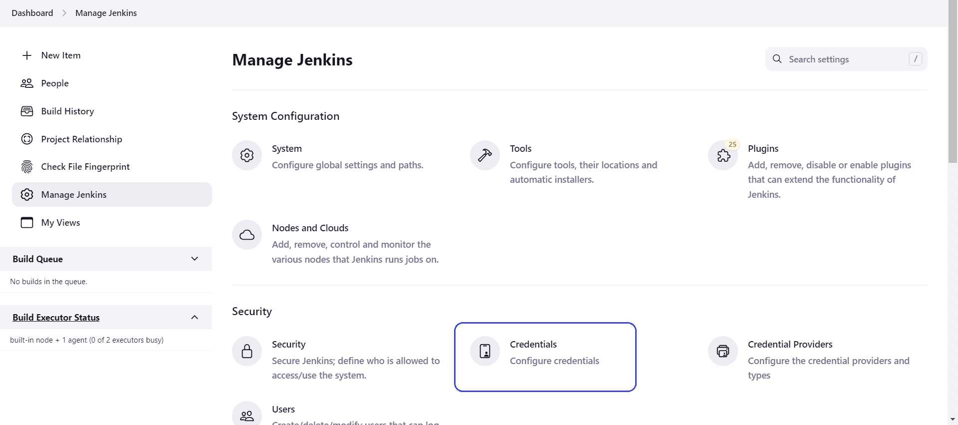Image resolution: width=958 pixels, height=425 pixels.
Task: Click the Credentials device icon
Action: [x=485, y=351]
